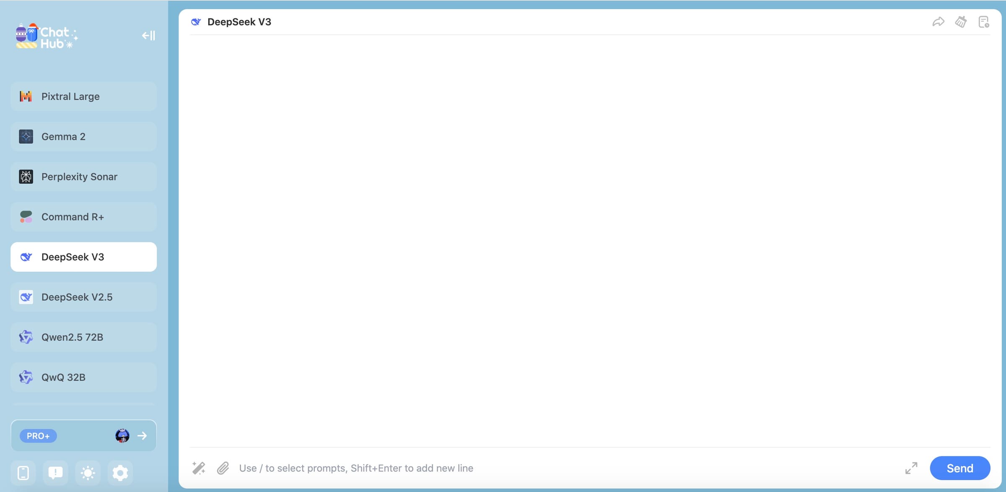Open feedback speech bubble icon
1006x492 pixels.
[x=55, y=473]
